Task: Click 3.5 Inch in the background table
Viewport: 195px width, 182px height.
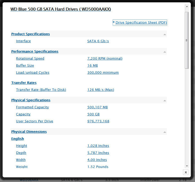Action: 112,180
